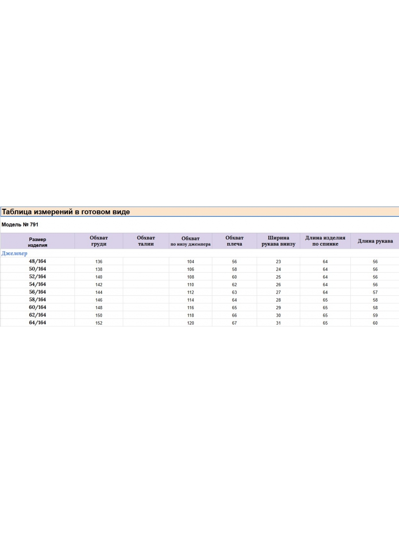Click the 'Обхват плеча' column header
The width and height of the screenshot is (399, 533).
click(234, 241)
